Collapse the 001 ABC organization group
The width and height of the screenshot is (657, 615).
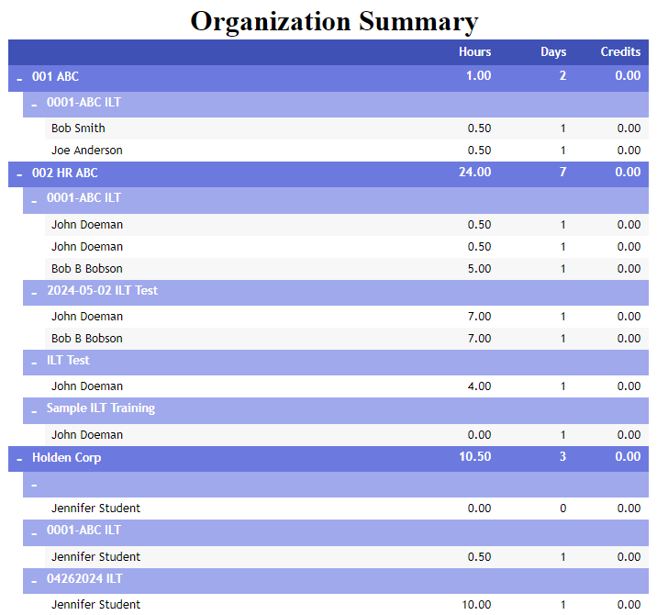(19, 79)
